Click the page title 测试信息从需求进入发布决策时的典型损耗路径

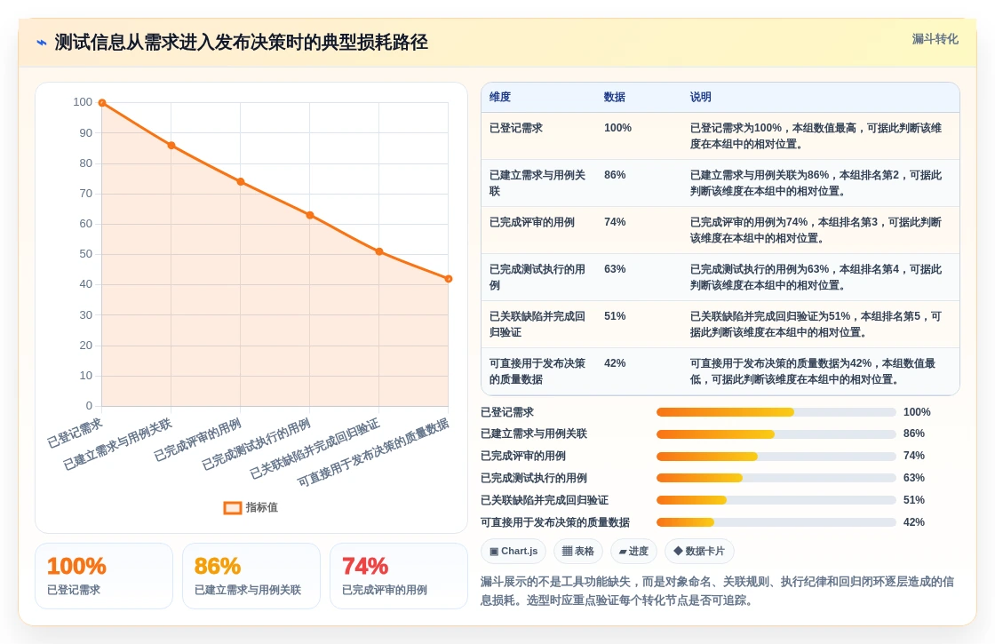pos(241,43)
